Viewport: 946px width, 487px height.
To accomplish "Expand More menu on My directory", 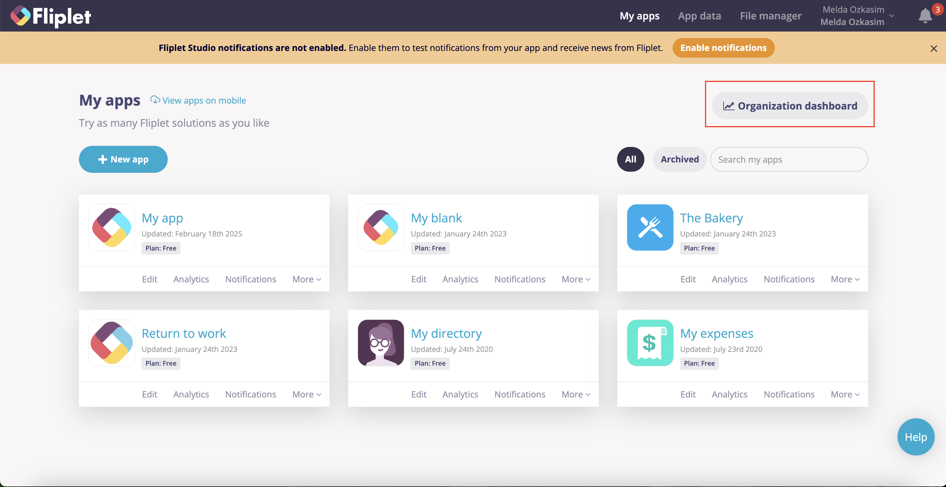I will pos(576,394).
